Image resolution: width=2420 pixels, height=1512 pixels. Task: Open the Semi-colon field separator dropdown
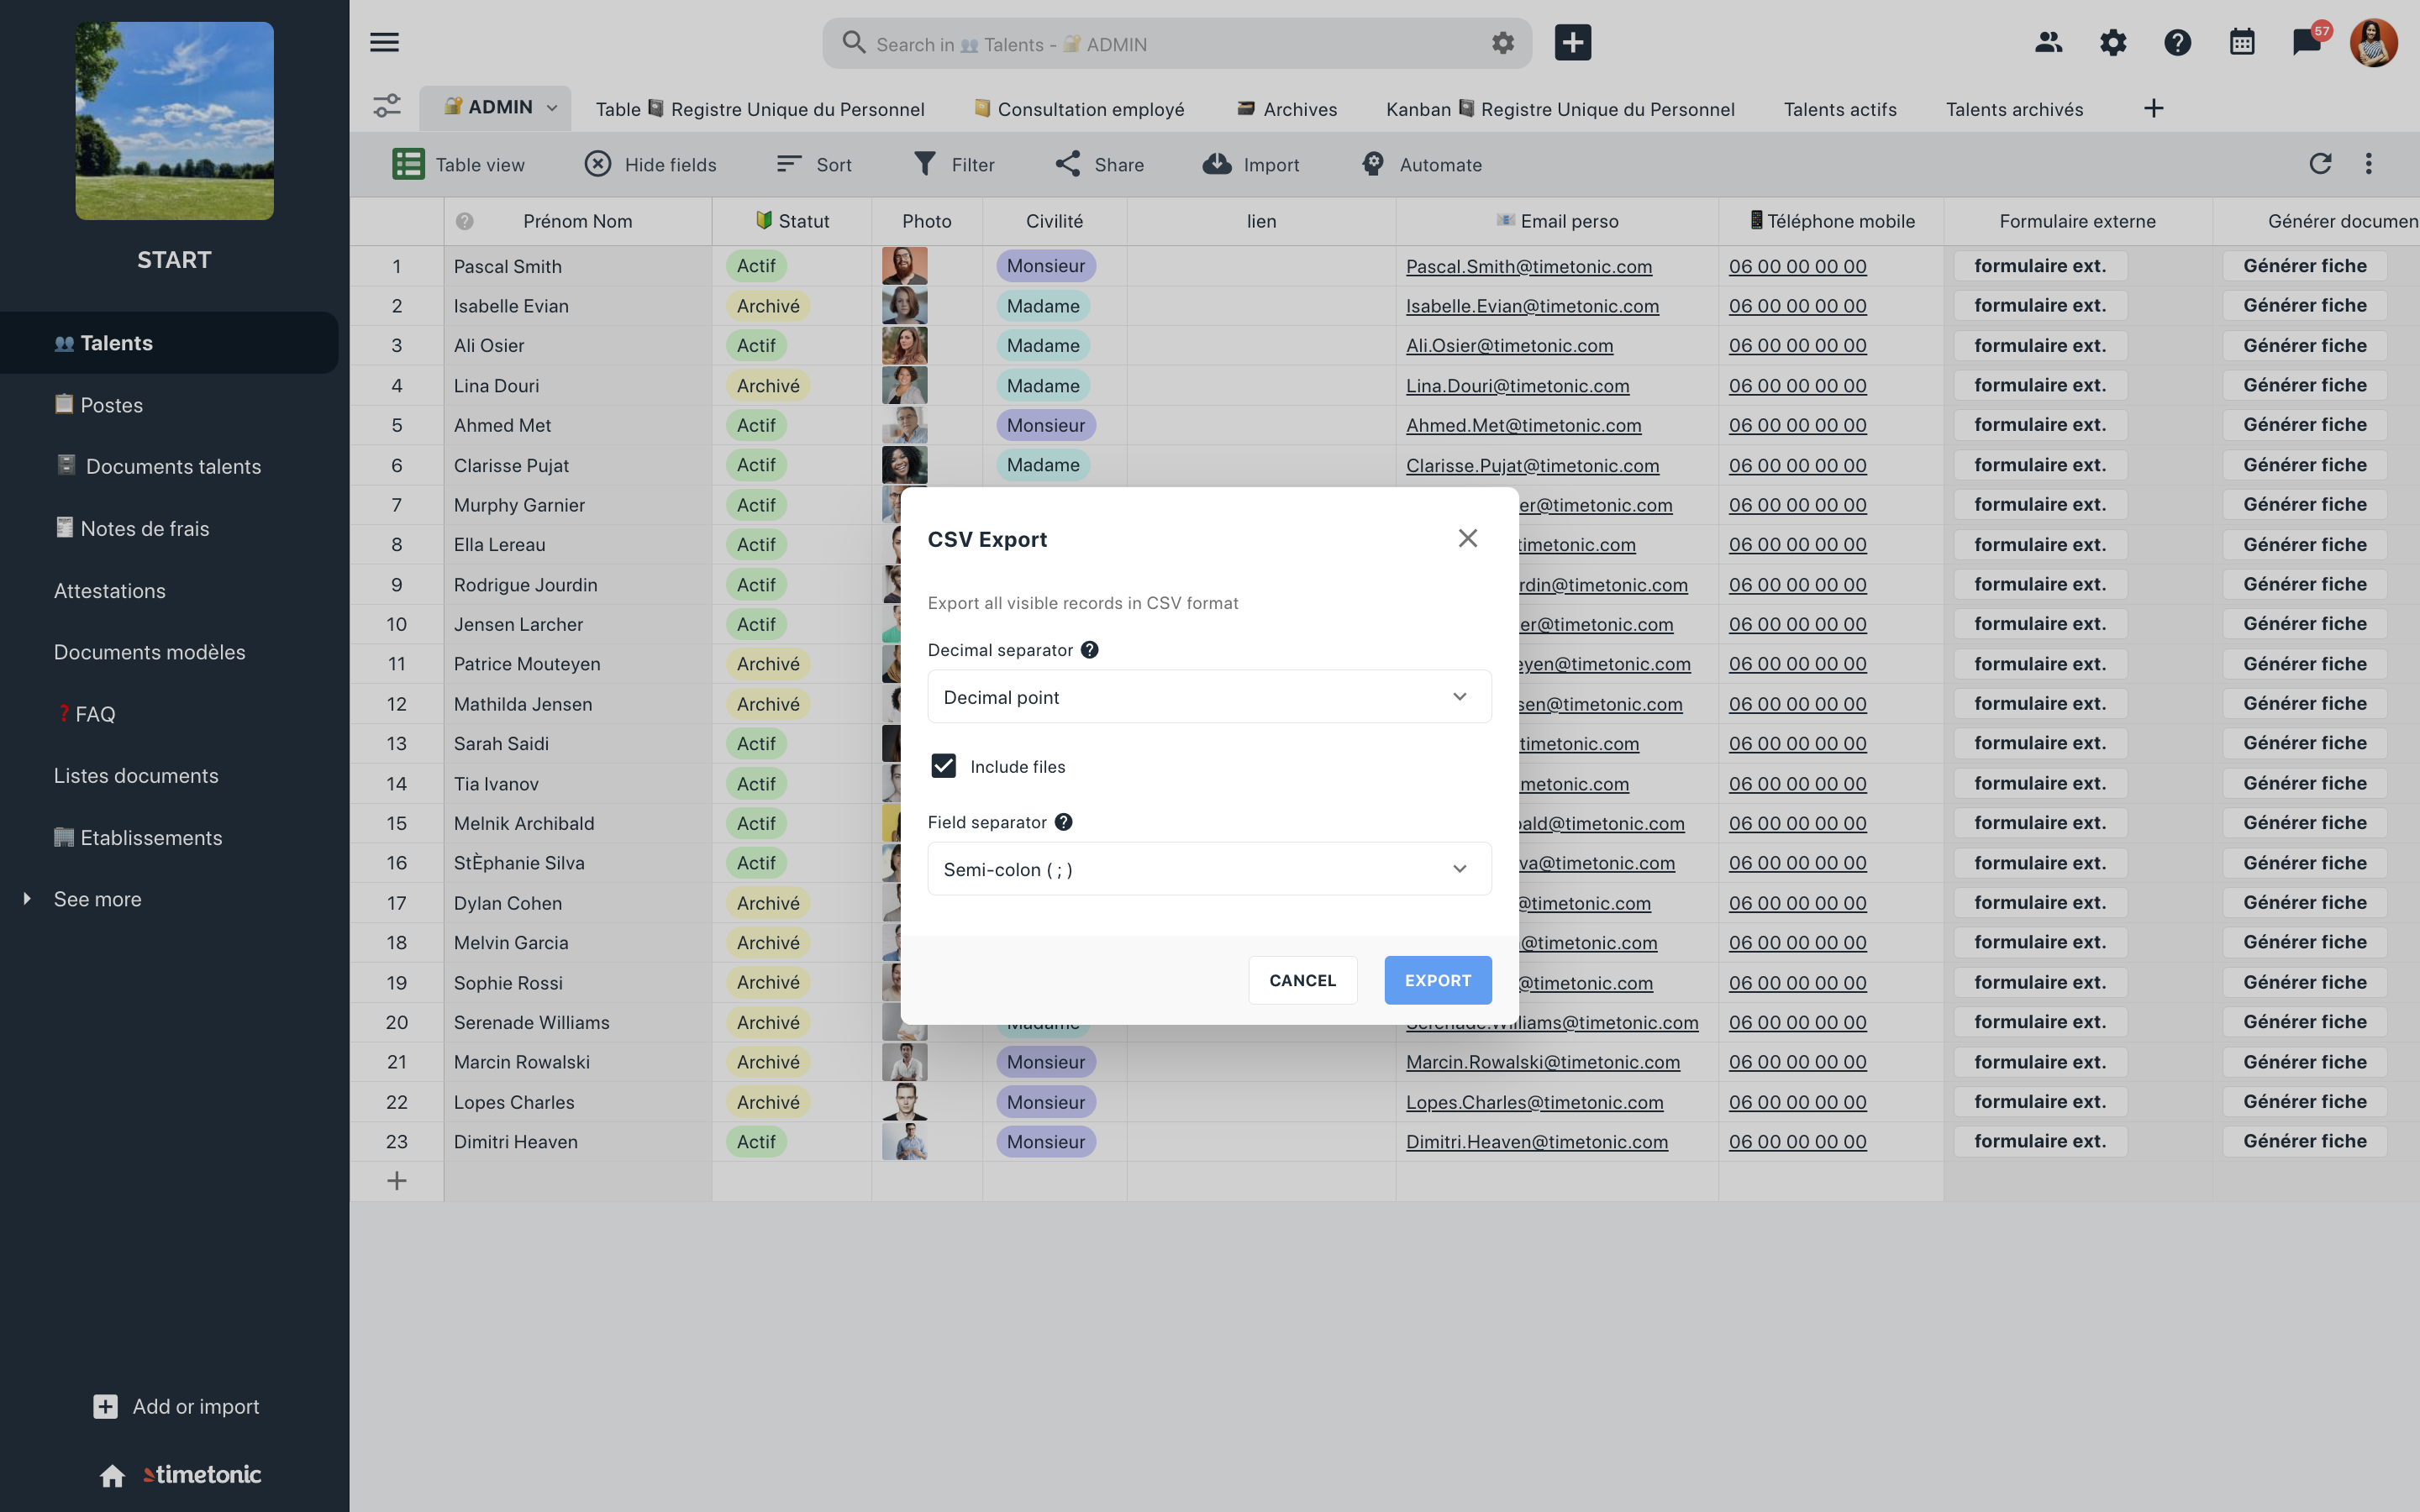[x=1209, y=869]
